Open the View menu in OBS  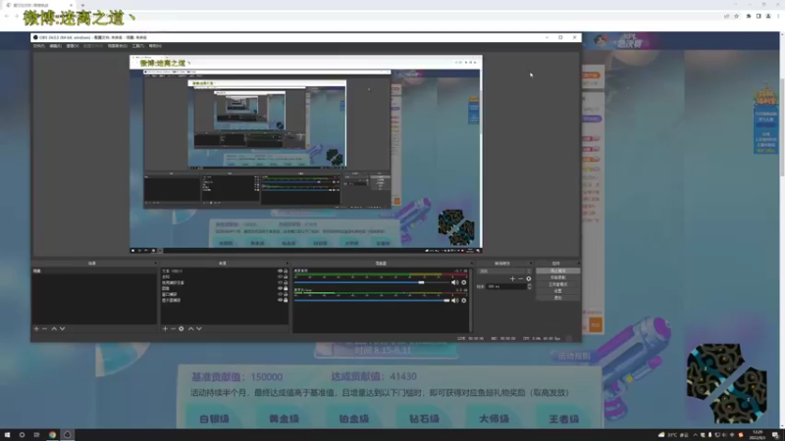click(x=73, y=45)
